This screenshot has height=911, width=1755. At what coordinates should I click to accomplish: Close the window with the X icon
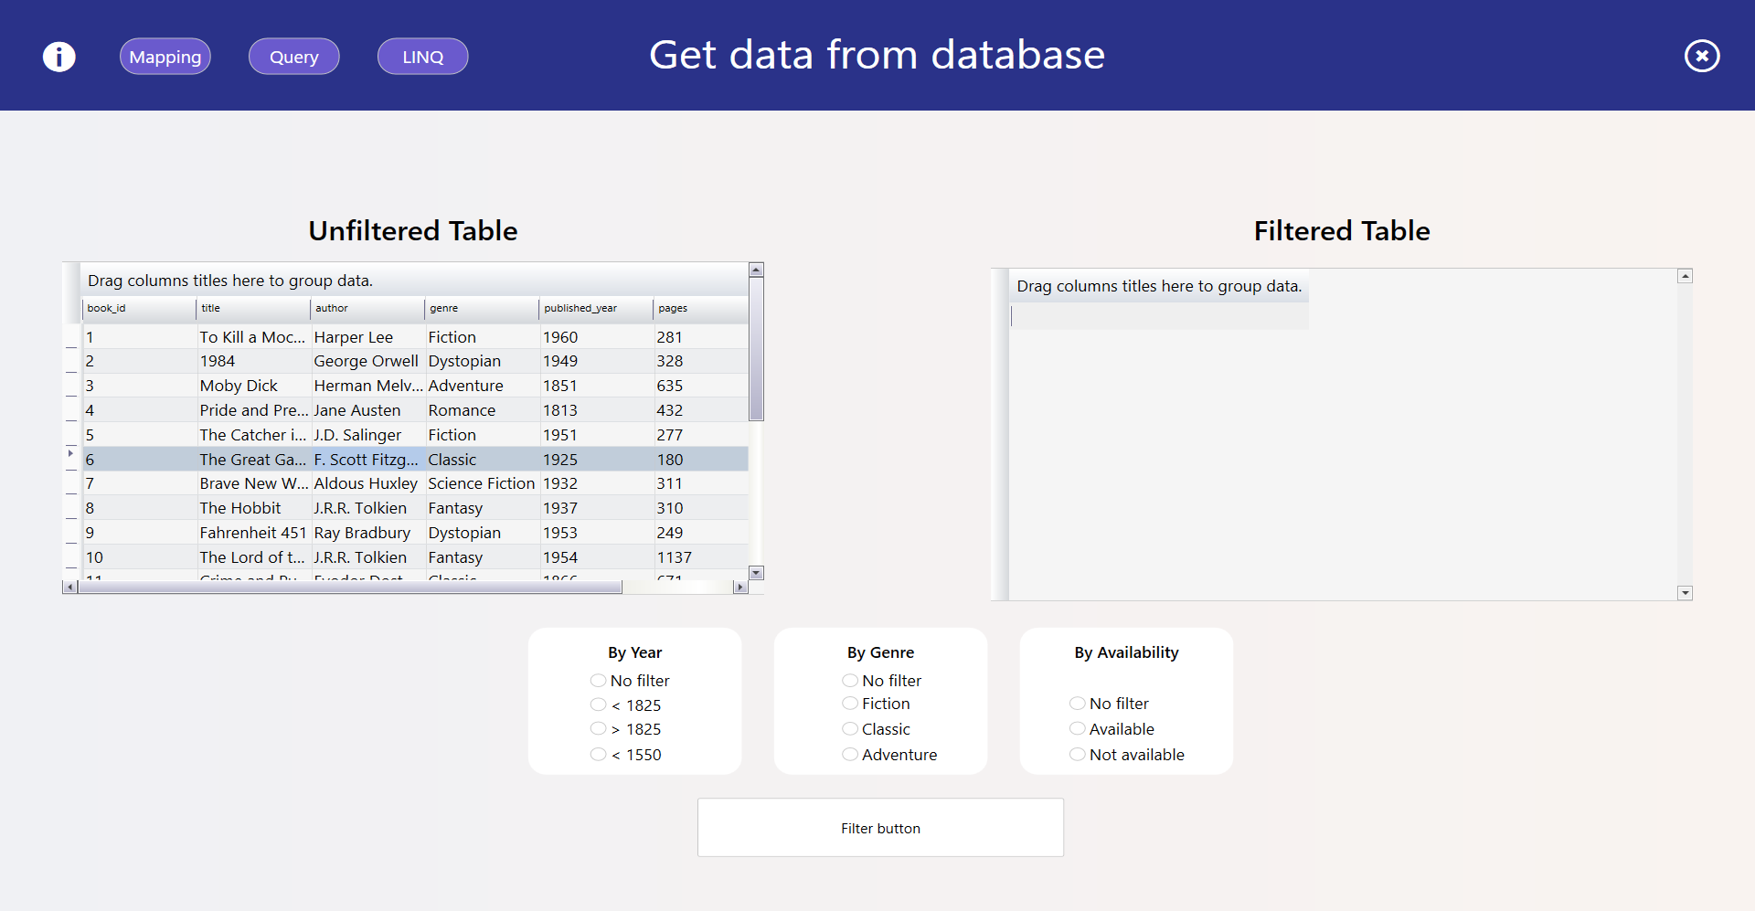tap(1701, 57)
